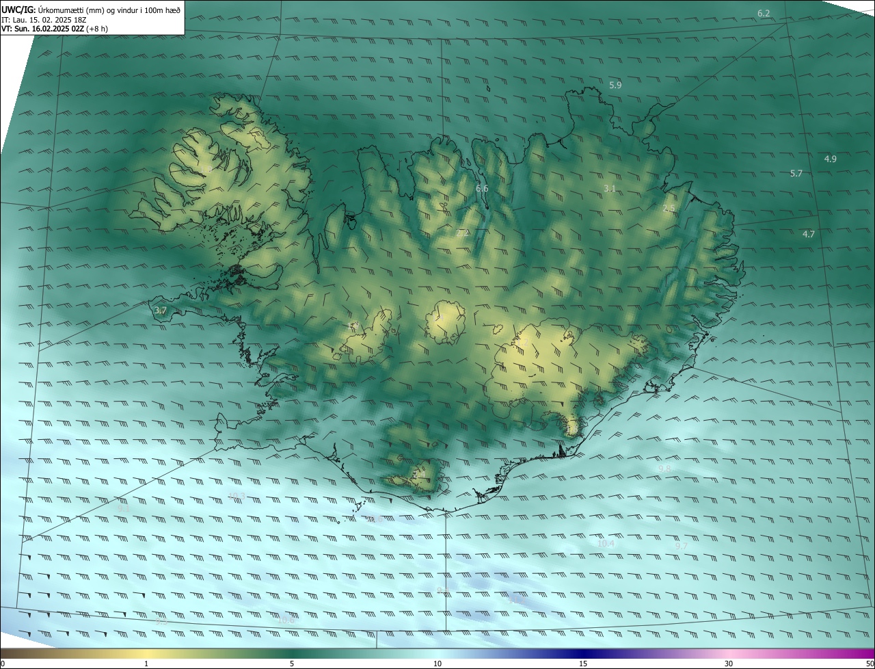The height and width of the screenshot is (669, 875).
Task: Click the color scale label 1
Action: click(146, 664)
